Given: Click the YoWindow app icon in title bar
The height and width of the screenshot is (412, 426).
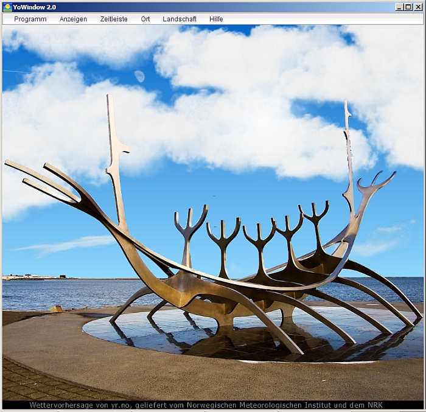Looking at the screenshot, I should pos(7,7).
